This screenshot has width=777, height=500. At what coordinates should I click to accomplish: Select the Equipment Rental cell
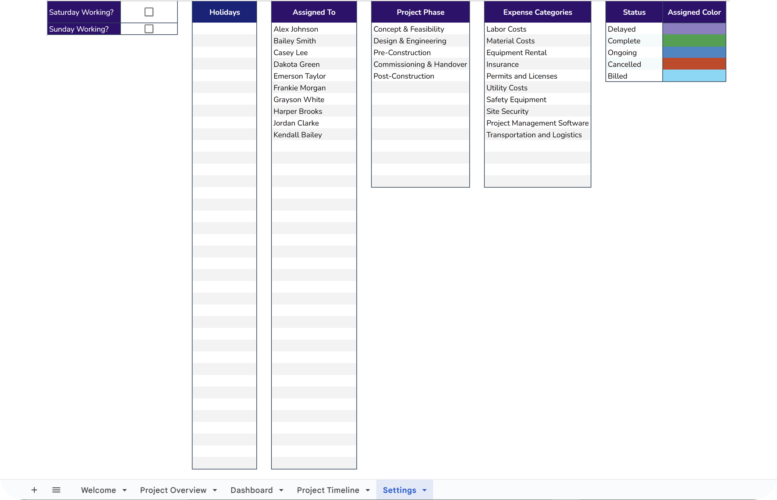pyautogui.click(x=538, y=52)
